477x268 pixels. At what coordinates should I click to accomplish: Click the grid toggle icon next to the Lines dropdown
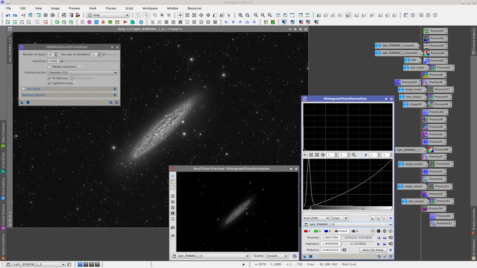pyautogui.click(x=391, y=218)
